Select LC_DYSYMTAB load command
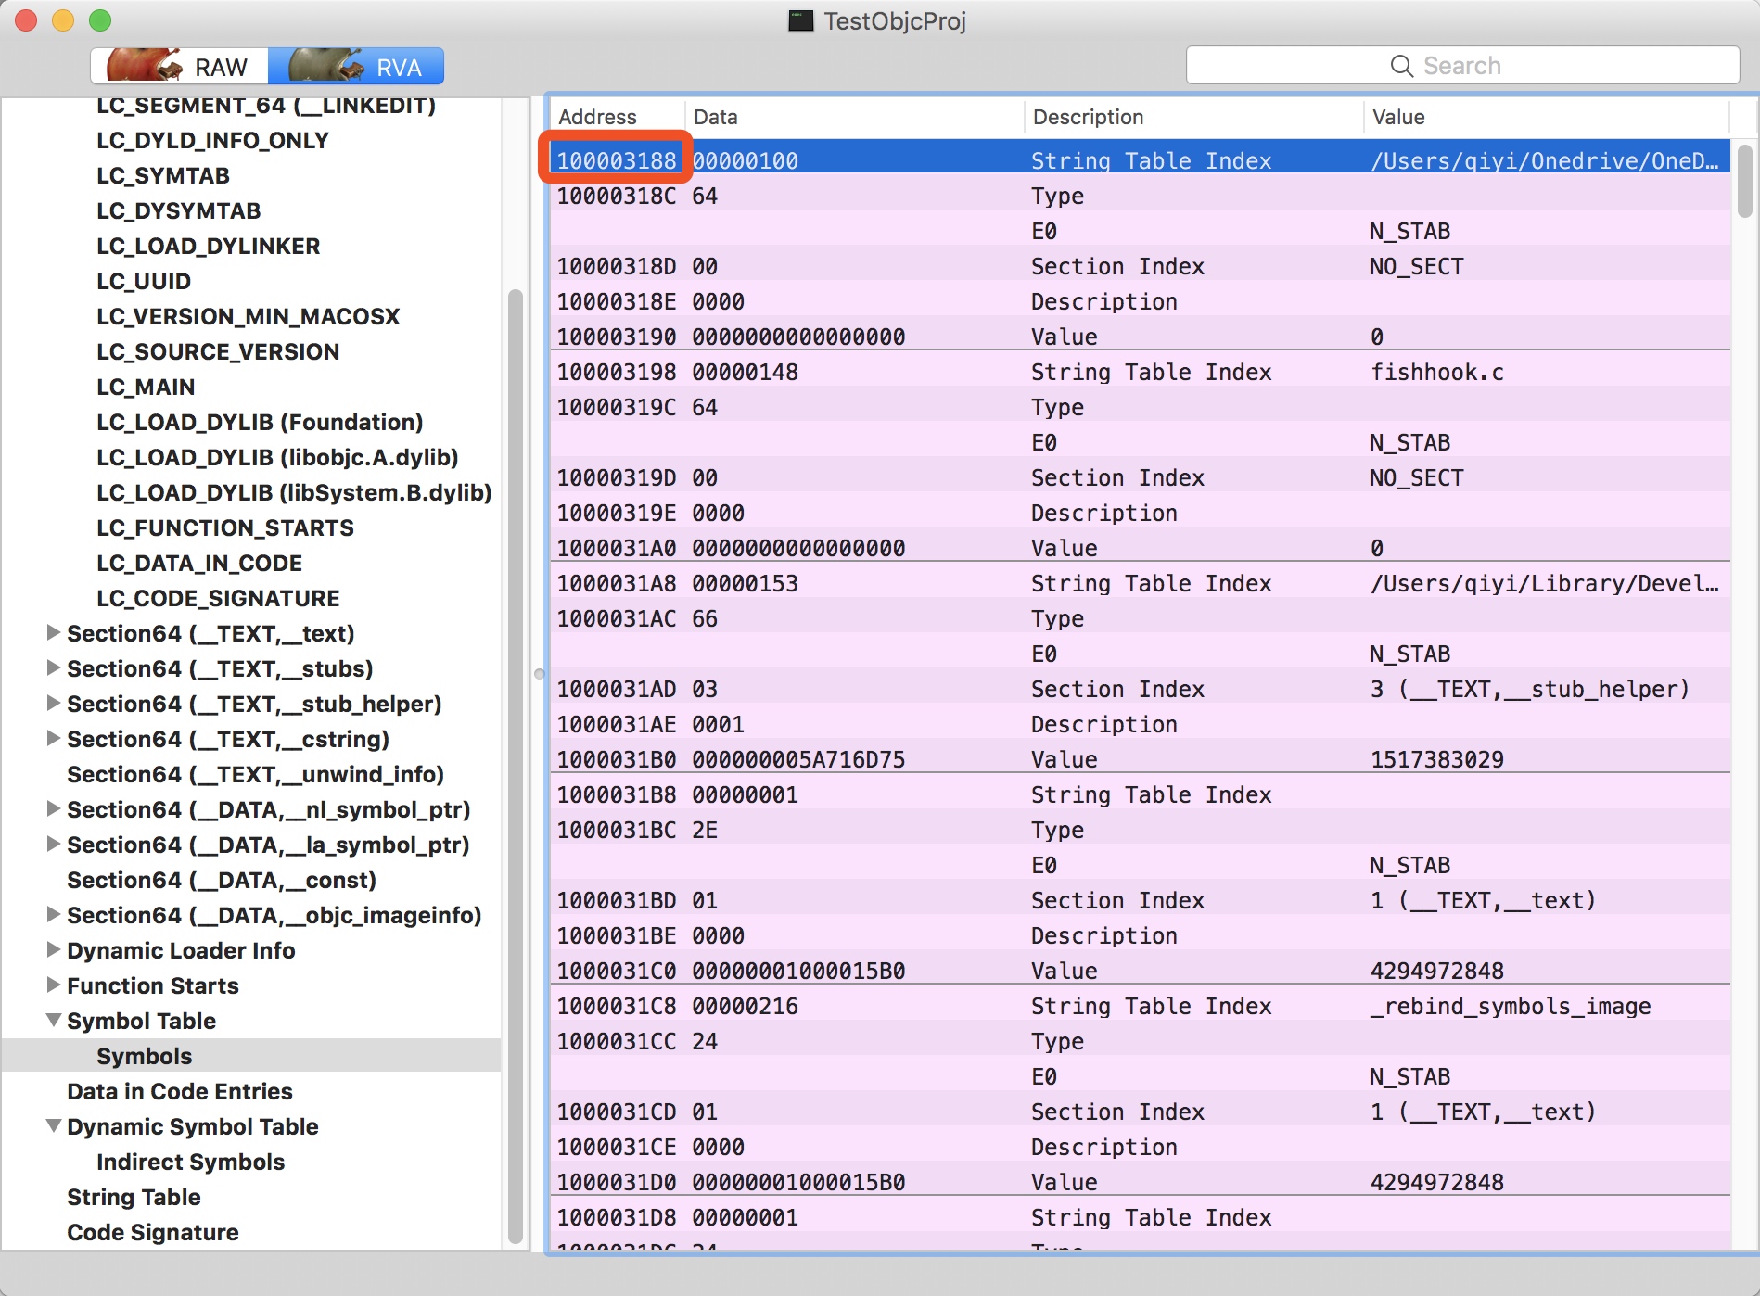The image size is (1760, 1296). 179,210
